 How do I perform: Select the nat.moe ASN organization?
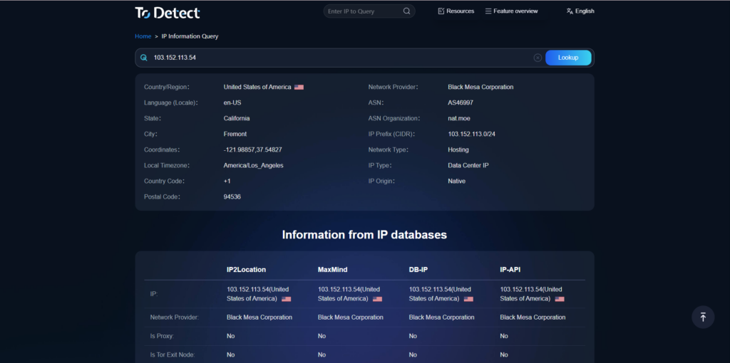[459, 119]
